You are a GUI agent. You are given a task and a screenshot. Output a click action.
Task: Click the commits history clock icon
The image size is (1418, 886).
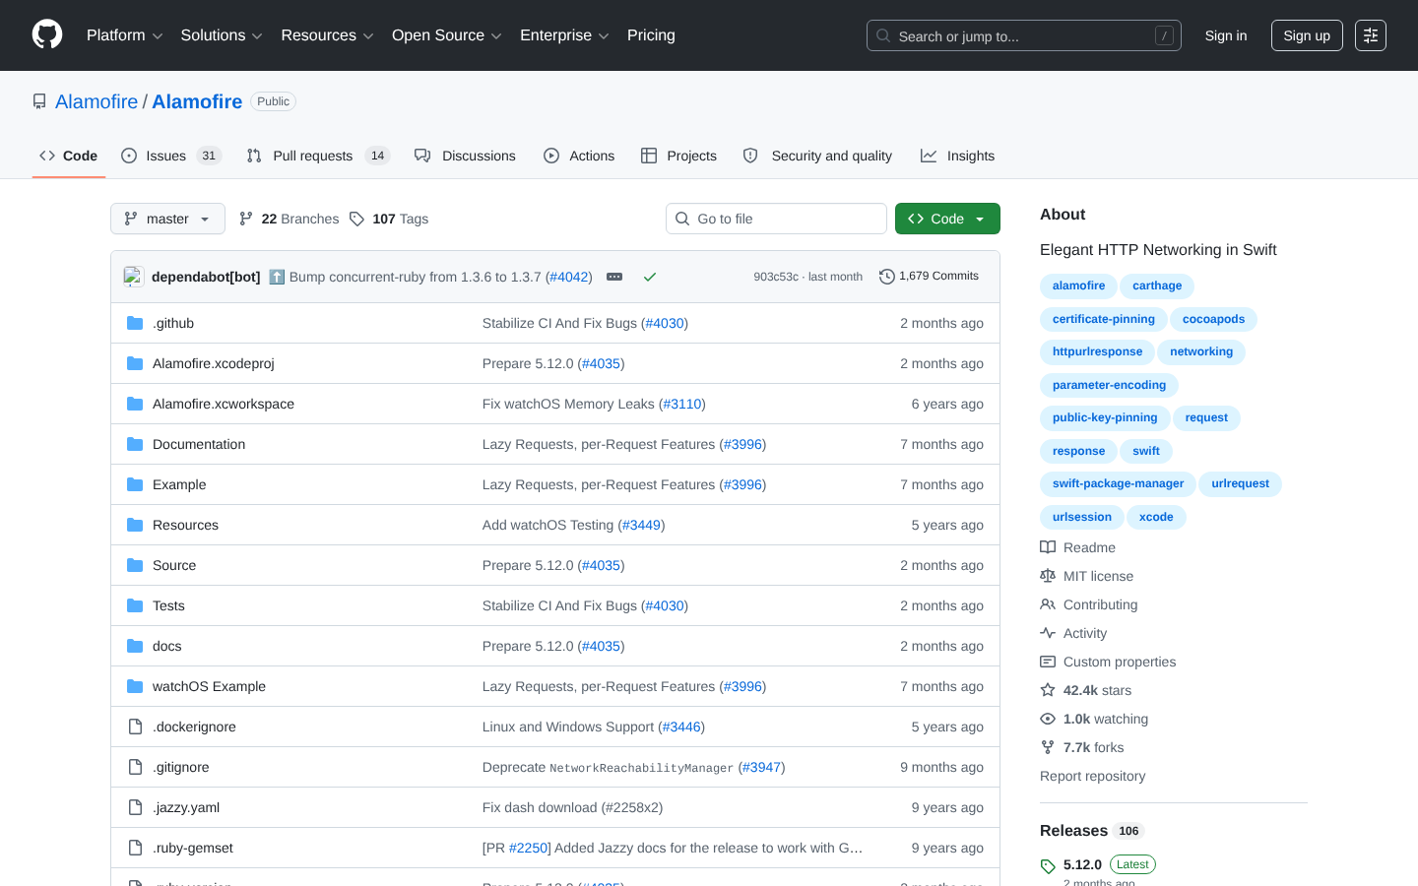[887, 277]
